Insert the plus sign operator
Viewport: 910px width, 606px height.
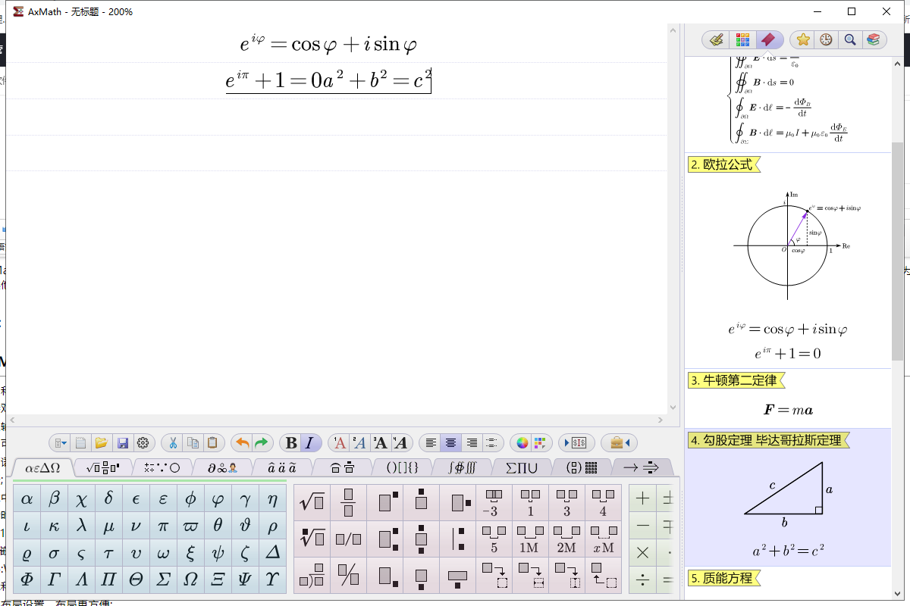click(643, 499)
